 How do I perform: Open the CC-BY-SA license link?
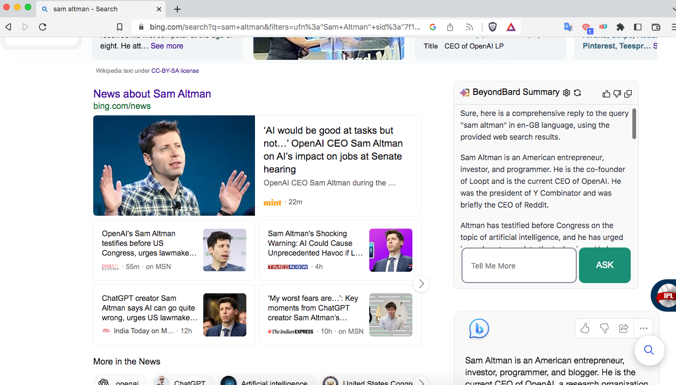(175, 71)
